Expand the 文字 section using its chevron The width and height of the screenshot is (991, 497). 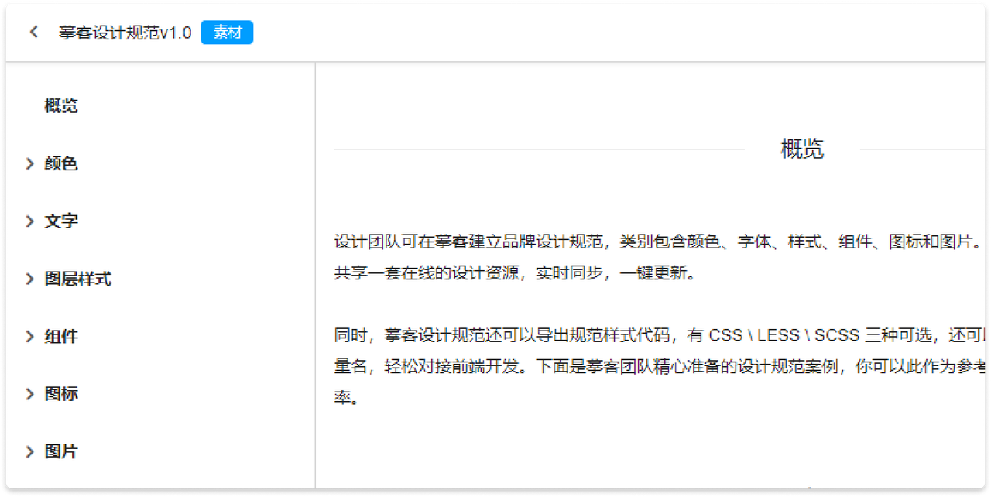[30, 221]
